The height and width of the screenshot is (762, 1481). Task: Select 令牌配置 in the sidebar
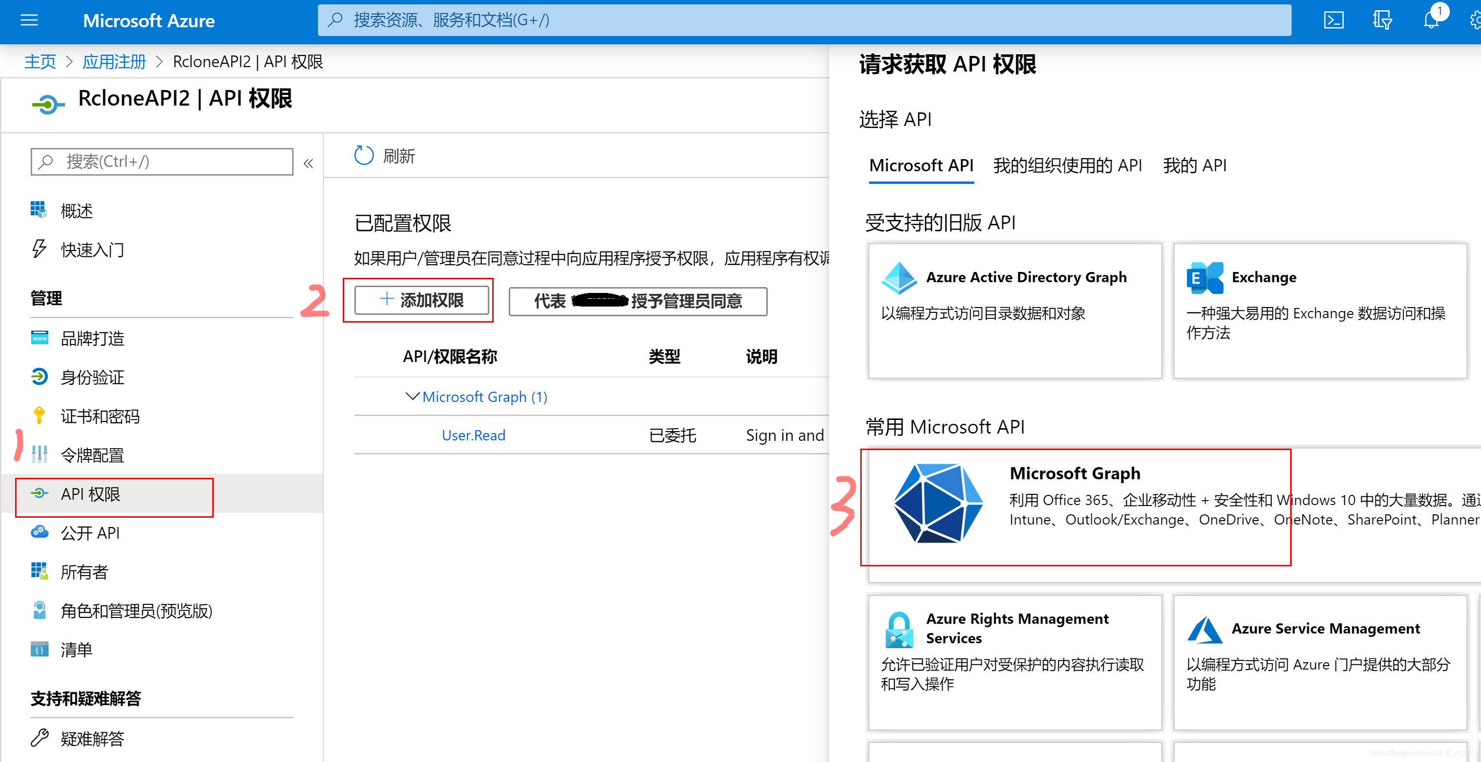pos(93,454)
